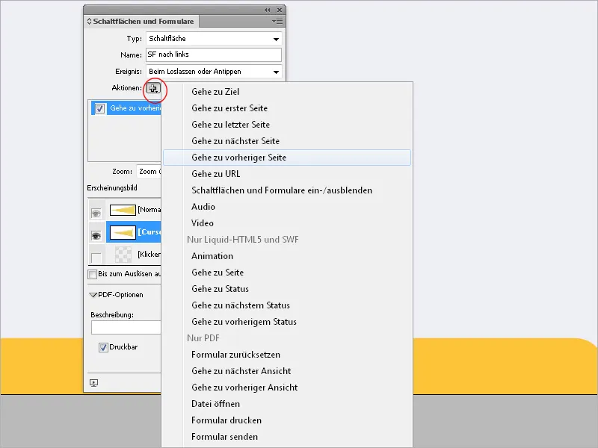Open the Zoom dropdown field
Screen dimensions: 598x448
click(x=149, y=172)
